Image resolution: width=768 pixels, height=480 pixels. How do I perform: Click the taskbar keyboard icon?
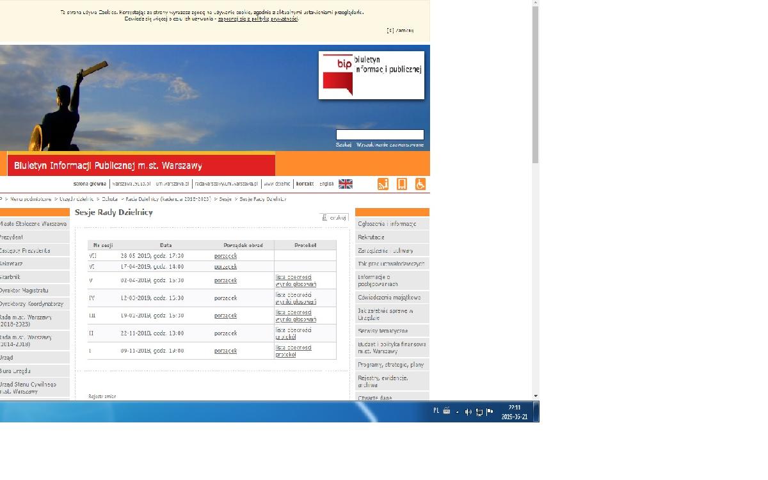pyautogui.click(x=447, y=412)
